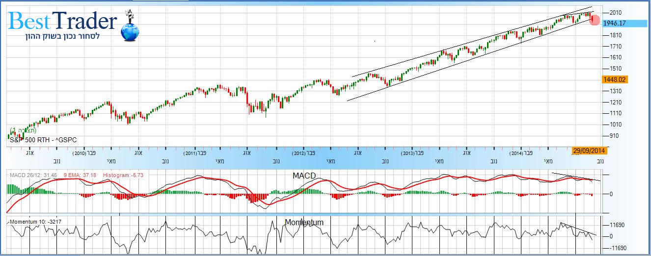Click the green Hebrew marker above the symbol name
This screenshot has width=651, height=256.
coord(23,131)
